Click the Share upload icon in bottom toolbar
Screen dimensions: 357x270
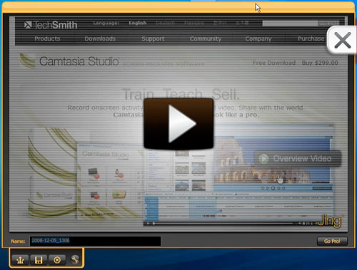pos(20,260)
